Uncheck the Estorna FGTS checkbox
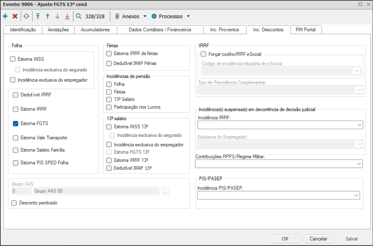Image resolution: width=373 pixels, height=246 pixels. point(16,123)
